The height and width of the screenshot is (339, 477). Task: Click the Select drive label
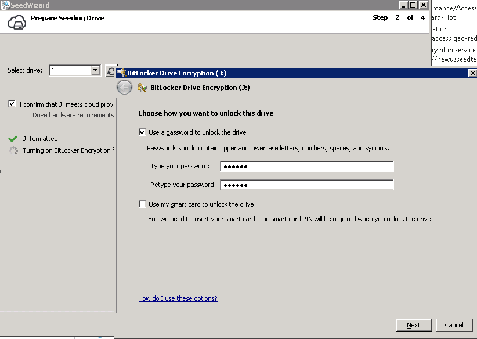(x=25, y=70)
